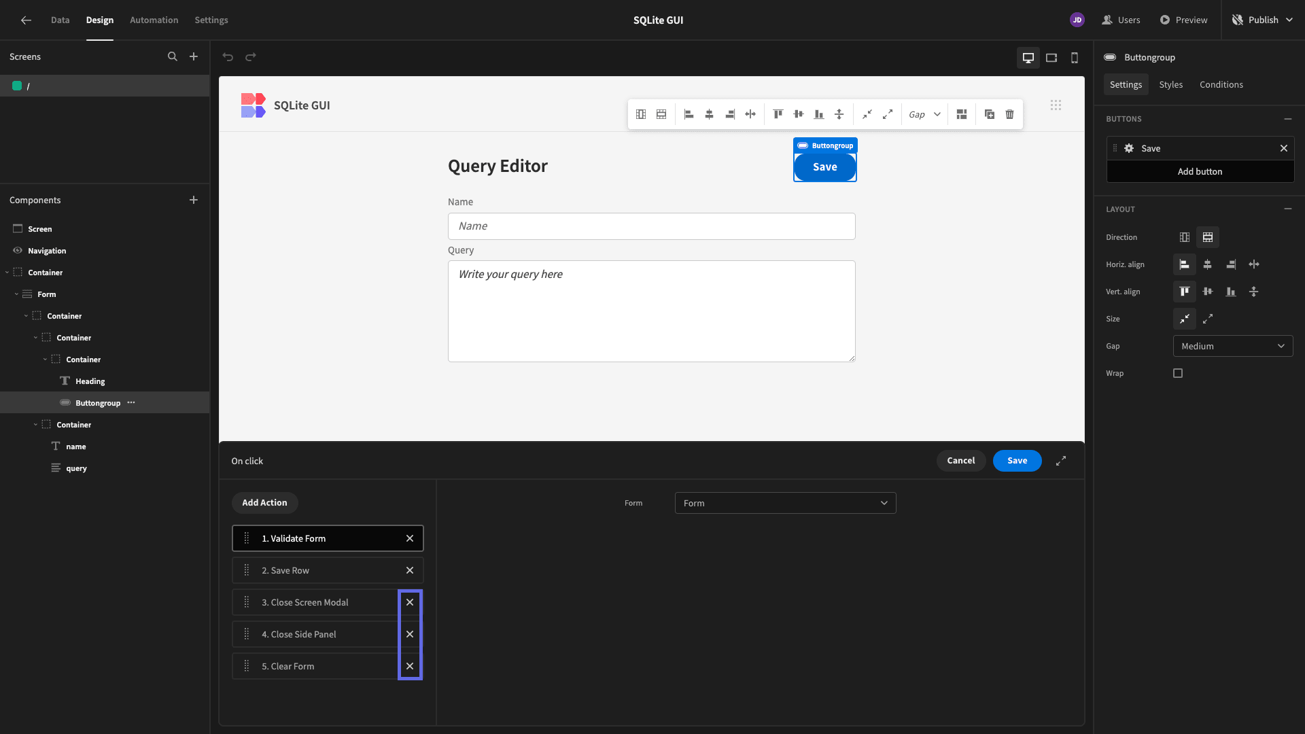Expand the On click drawer fullscreen

[x=1061, y=461]
